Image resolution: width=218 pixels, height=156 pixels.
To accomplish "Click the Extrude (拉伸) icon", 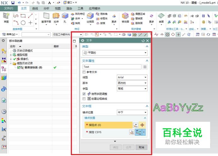I will coord(56,16).
